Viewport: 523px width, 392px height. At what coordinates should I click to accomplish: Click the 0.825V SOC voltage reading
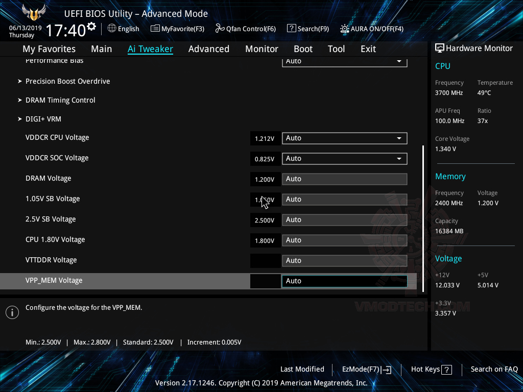pyautogui.click(x=265, y=159)
